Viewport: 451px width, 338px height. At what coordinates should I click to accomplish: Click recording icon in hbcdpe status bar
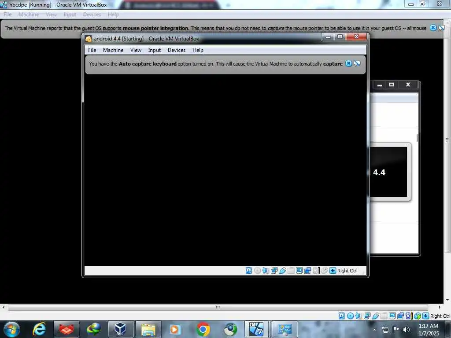[x=401, y=316]
